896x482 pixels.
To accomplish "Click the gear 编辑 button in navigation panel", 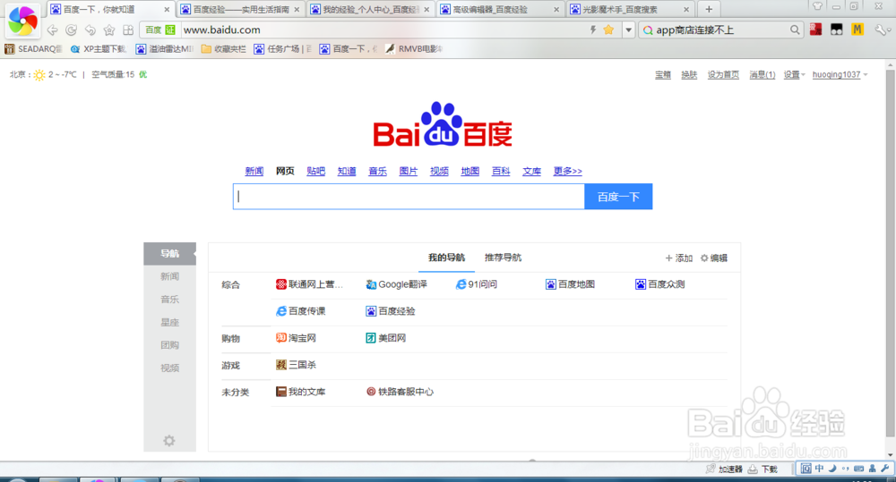I will [714, 258].
